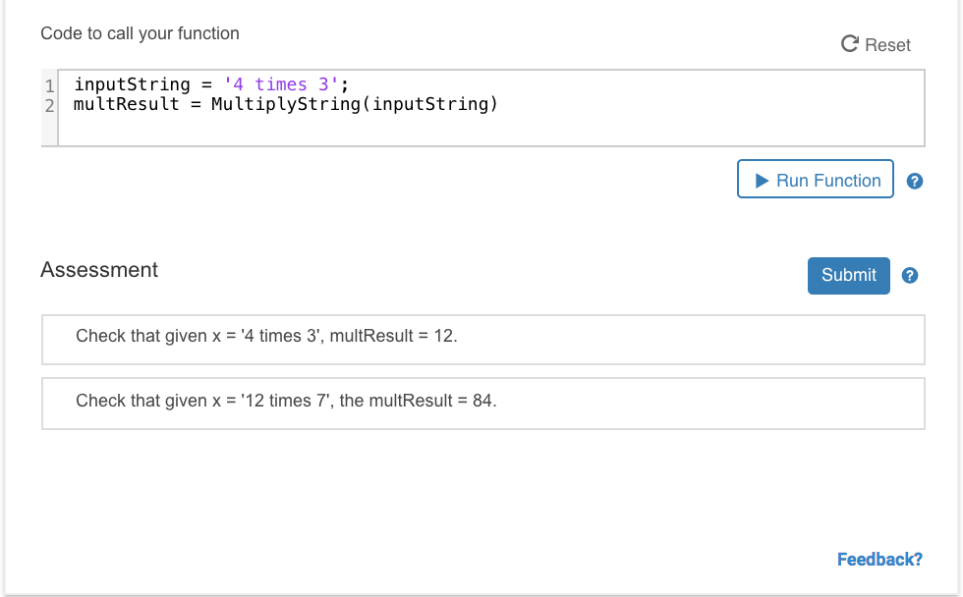Image resolution: width=963 pixels, height=597 pixels.
Task: Click the empty area below the code lines
Action: pyautogui.click(x=491, y=131)
